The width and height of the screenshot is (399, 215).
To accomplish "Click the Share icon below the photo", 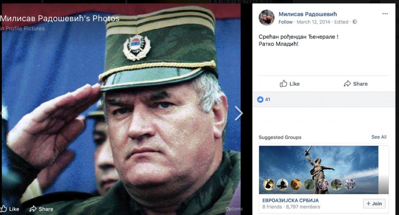I will click(x=33, y=209).
